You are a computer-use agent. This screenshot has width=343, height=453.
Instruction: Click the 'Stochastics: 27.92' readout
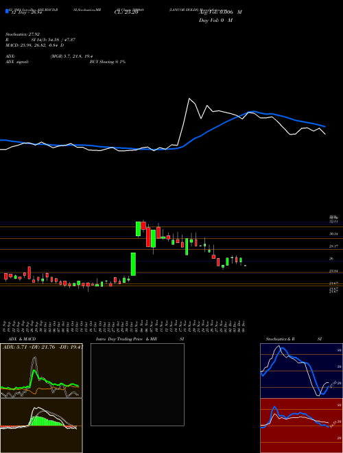tap(22, 34)
